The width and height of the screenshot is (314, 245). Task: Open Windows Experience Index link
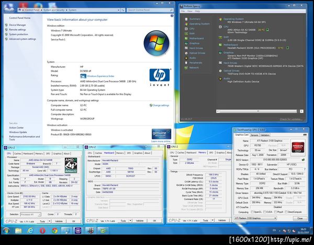[x=100, y=76]
